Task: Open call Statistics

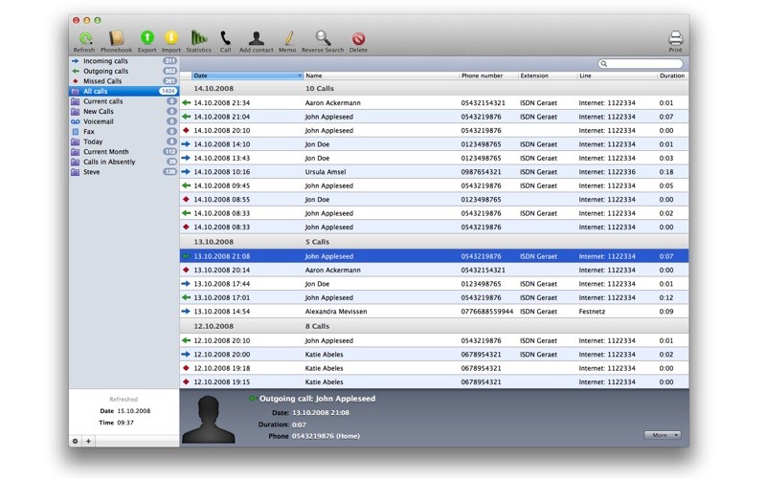Action: [198, 38]
